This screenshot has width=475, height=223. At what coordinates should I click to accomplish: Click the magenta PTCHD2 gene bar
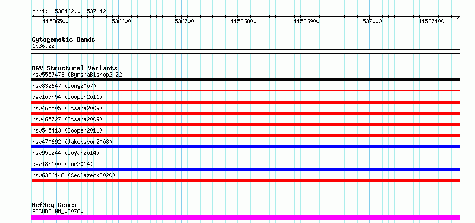(246, 218)
